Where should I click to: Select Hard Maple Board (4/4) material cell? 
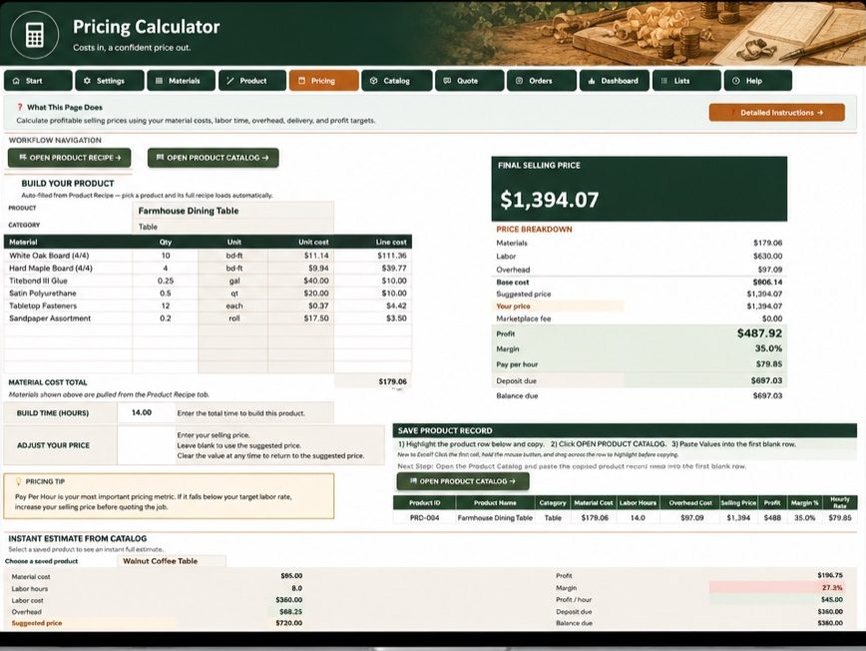[68, 268]
